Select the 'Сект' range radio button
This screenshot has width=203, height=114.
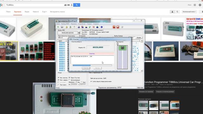pyautogui.click(x=82, y=82)
